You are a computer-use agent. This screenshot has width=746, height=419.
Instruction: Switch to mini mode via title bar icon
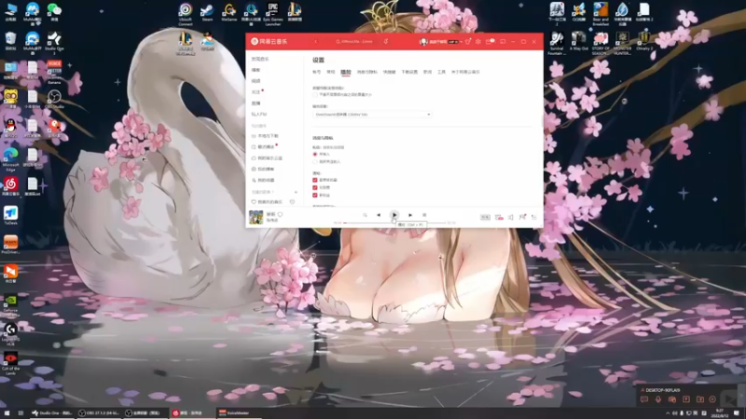tap(503, 42)
